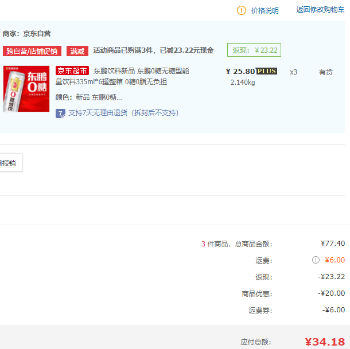Click the partially visible 报销 button
The image size is (350, 349).
[x=10, y=163]
